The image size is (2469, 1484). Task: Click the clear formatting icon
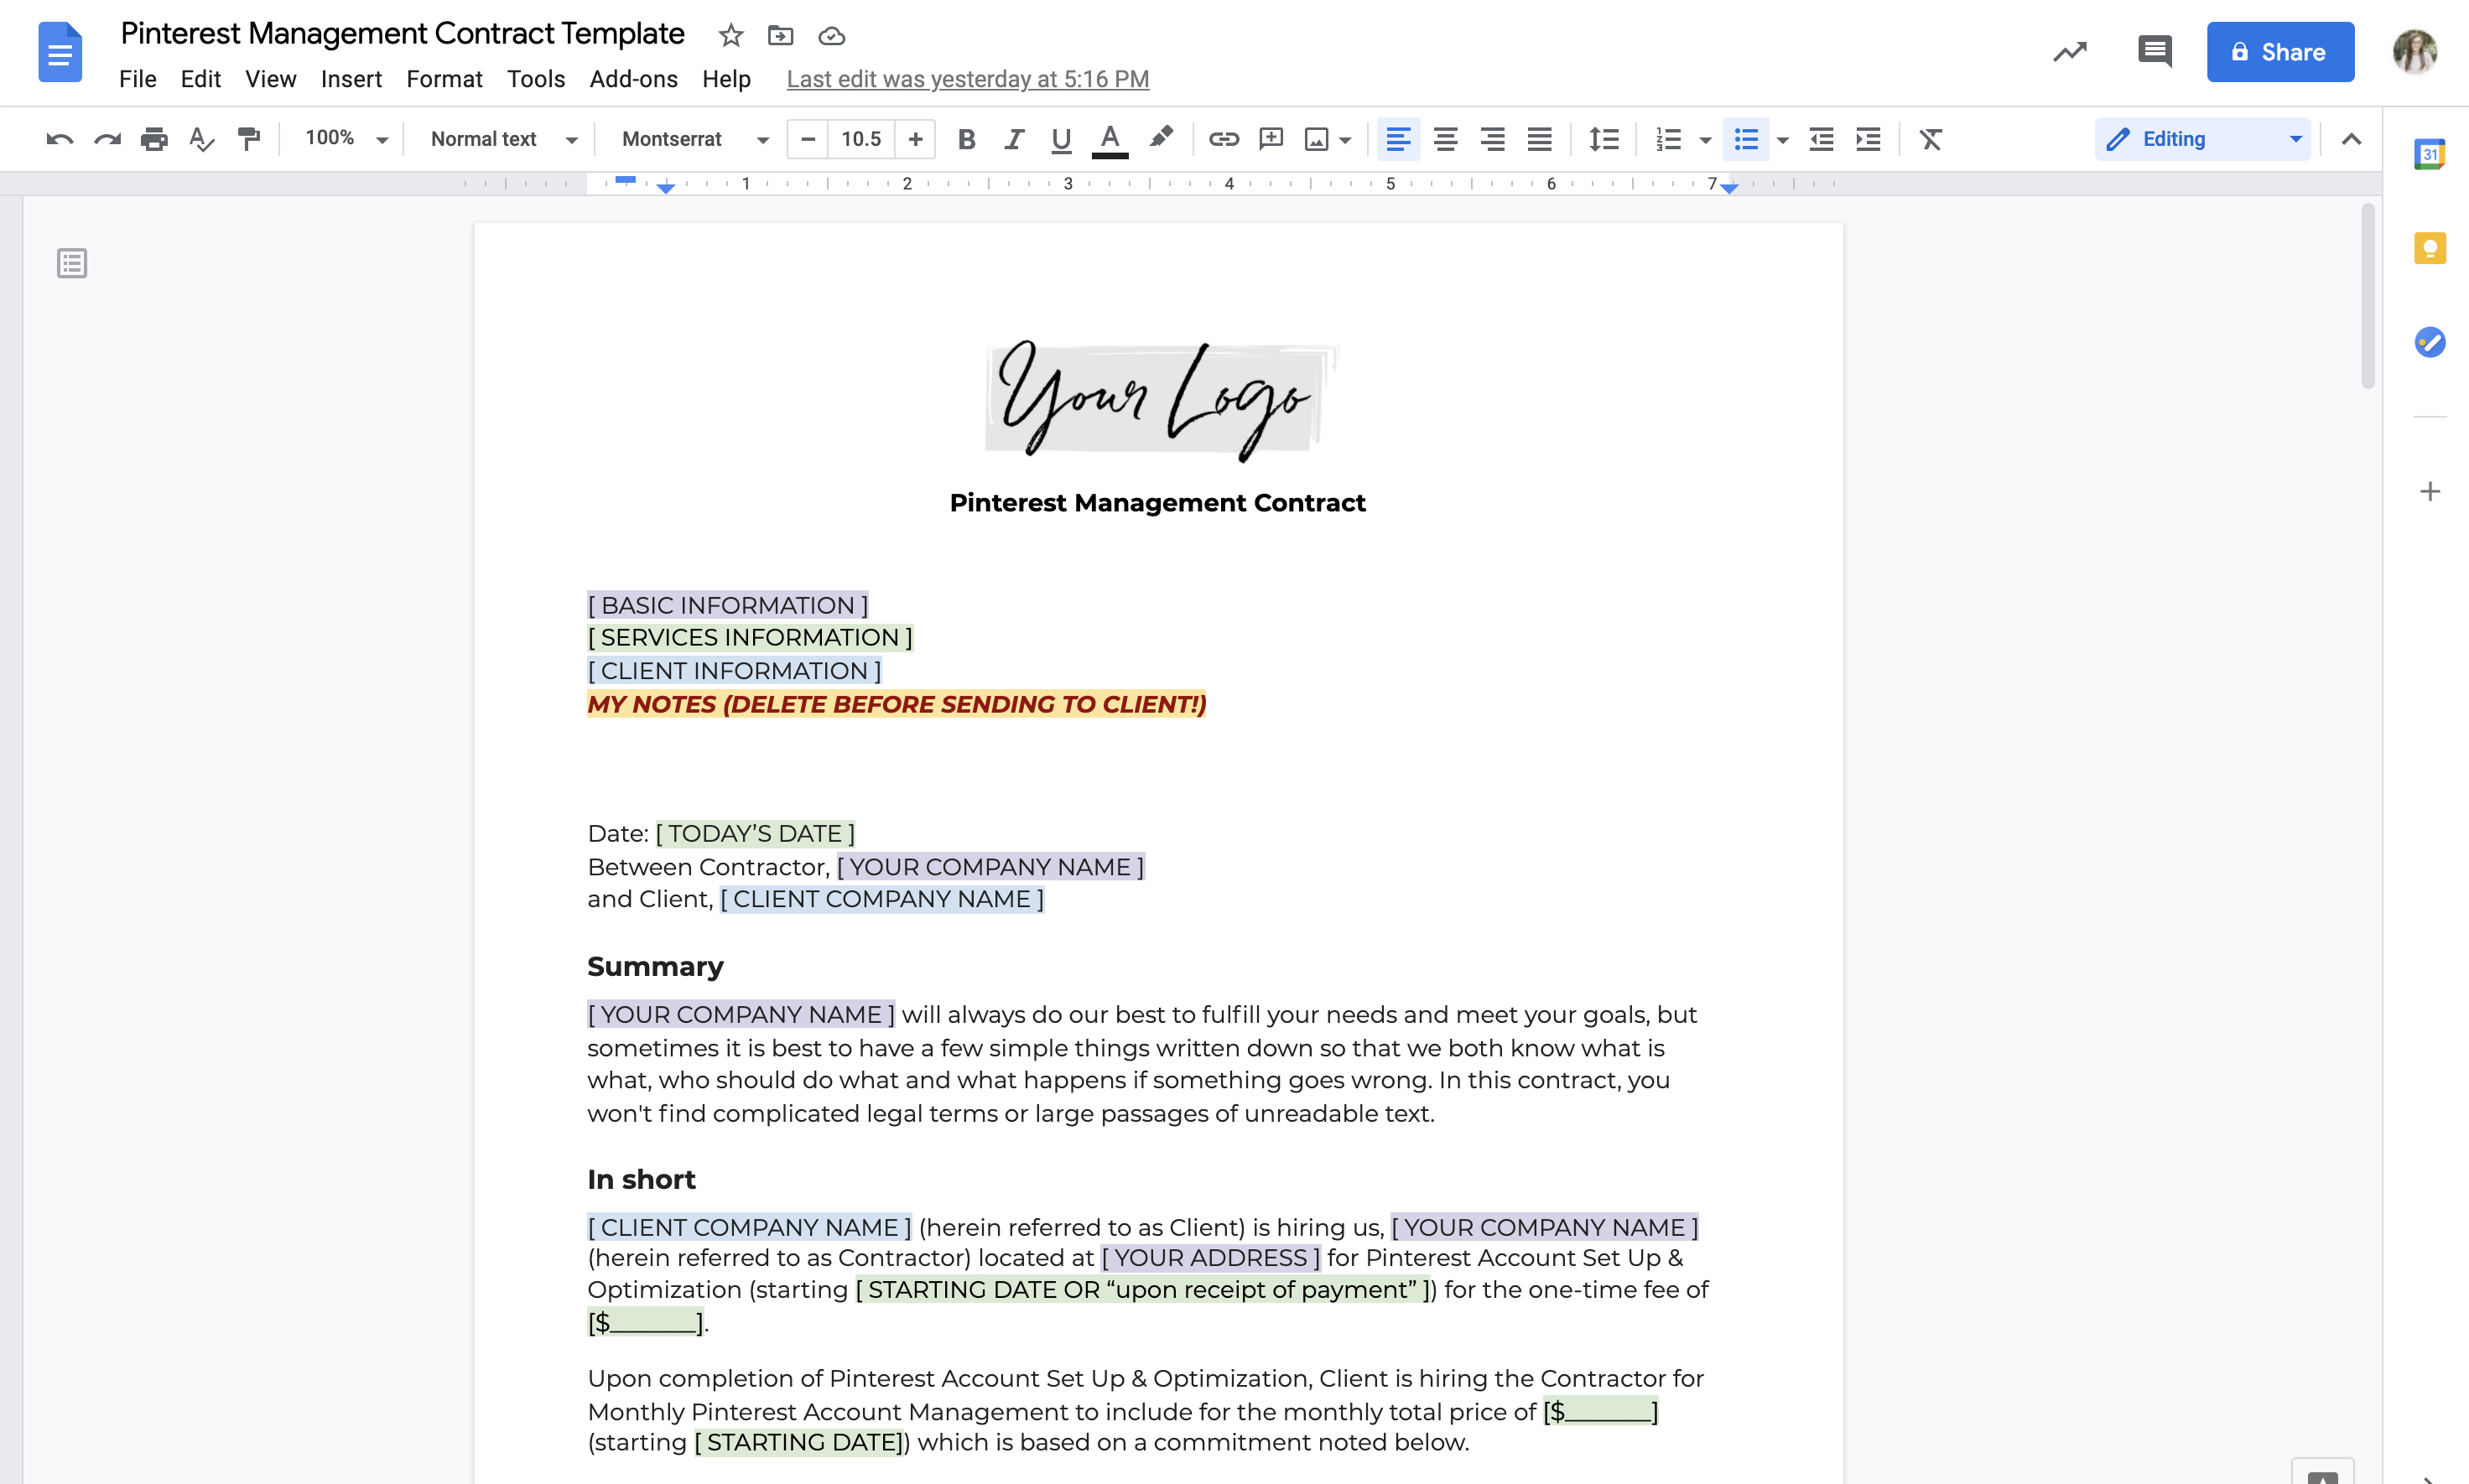[1930, 139]
